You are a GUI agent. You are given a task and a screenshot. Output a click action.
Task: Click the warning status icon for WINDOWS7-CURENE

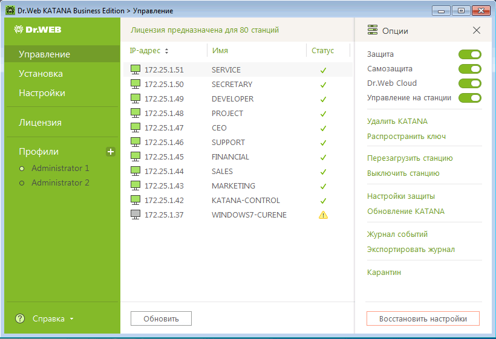(x=323, y=215)
